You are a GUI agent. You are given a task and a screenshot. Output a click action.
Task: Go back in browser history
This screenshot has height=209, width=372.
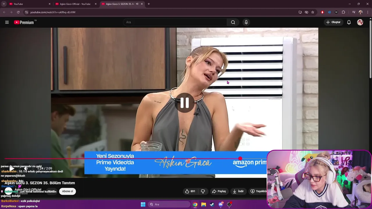tap(4, 12)
